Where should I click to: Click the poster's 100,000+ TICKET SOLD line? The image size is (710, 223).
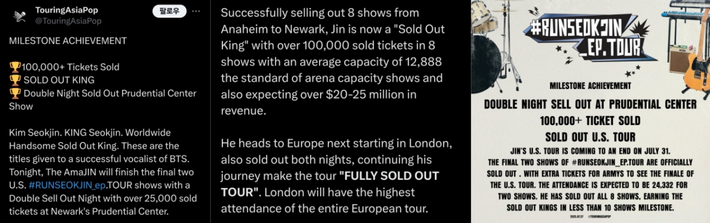pos(590,120)
